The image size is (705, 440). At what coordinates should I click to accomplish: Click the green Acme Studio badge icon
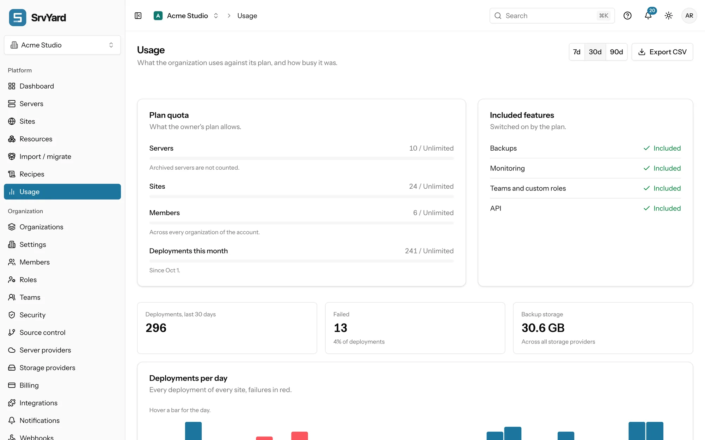(x=158, y=16)
